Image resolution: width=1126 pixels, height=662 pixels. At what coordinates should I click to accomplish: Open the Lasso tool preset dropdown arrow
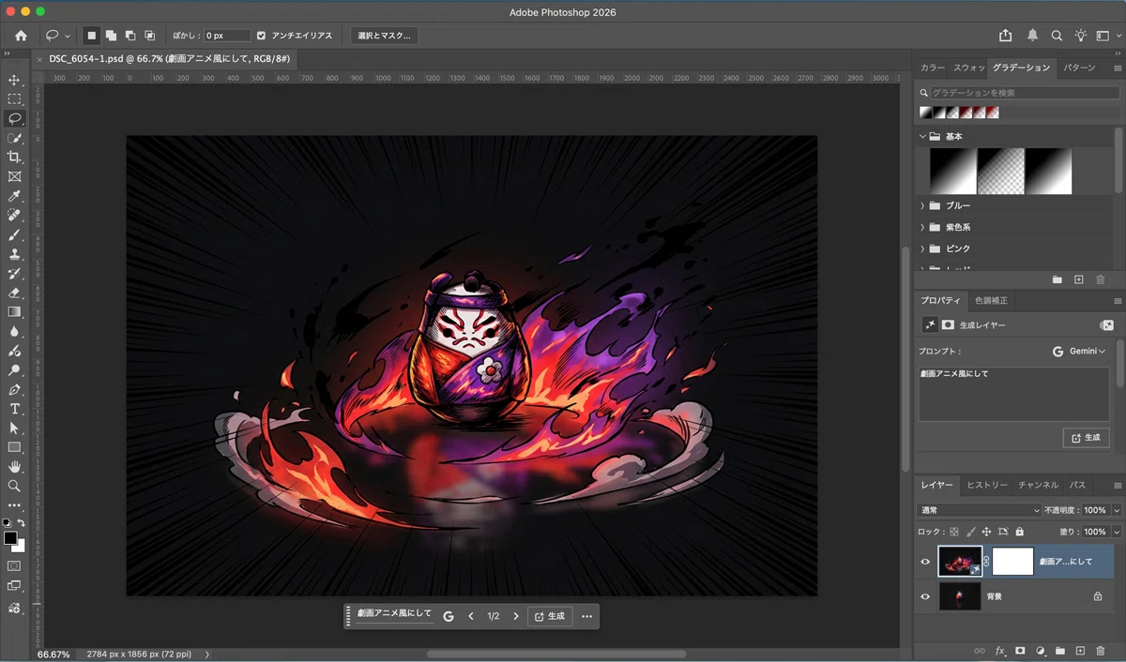pos(68,36)
